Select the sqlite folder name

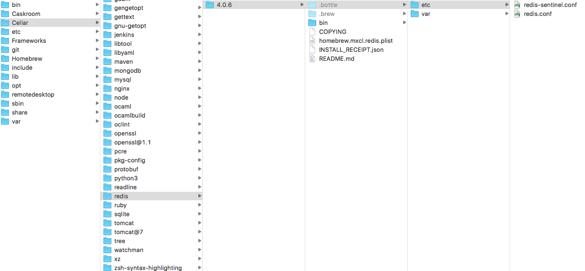click(x=122, y=214)
